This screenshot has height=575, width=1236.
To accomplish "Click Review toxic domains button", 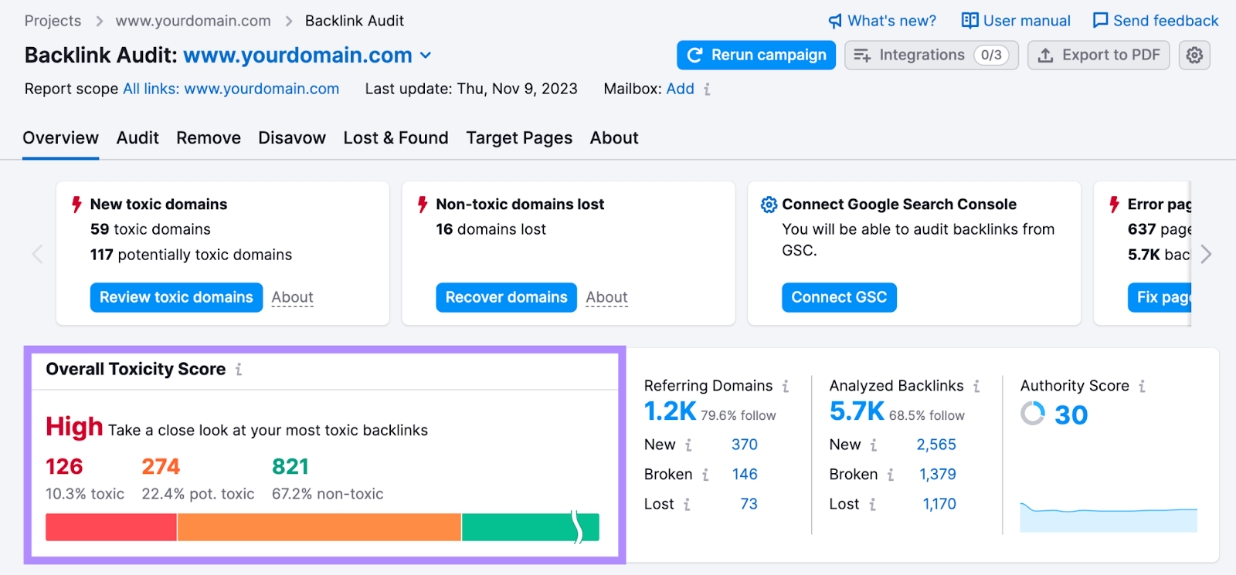I will 176,297.
